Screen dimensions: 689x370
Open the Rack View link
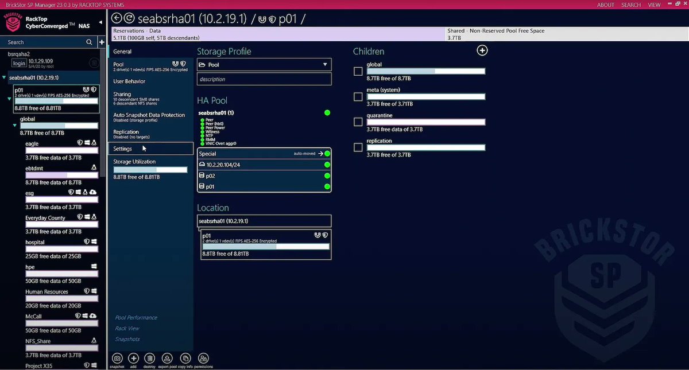(x=127, y=328)
